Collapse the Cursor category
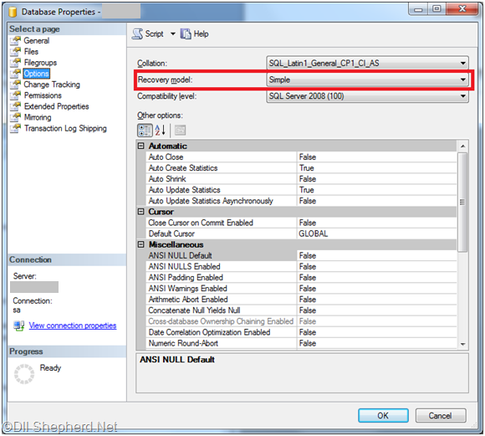Screen dimensions: 485x436 (x=141, y=212)
